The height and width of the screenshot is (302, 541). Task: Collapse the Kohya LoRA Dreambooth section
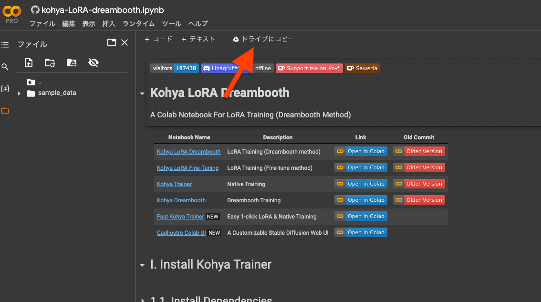click(142, 94)
